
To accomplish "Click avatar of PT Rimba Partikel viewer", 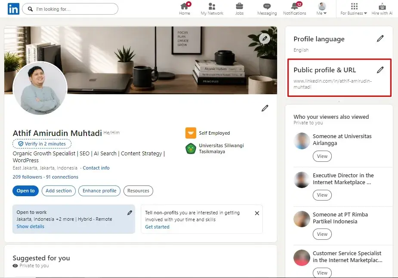I will point(302,219).
